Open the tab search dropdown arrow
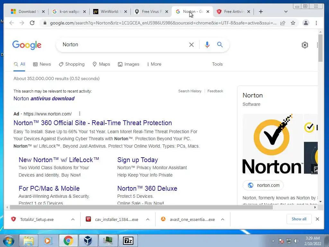Viewport: 329px width, 247px height. 286,12
